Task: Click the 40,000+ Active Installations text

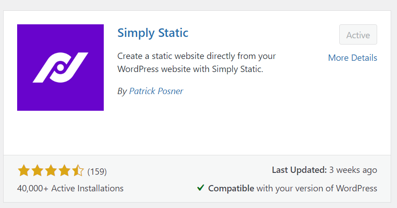Action: [70, 188]
